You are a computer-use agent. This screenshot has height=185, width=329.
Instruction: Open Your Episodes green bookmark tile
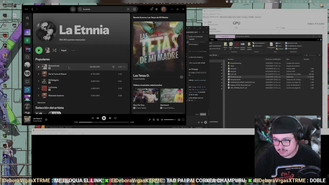(27, 40)
